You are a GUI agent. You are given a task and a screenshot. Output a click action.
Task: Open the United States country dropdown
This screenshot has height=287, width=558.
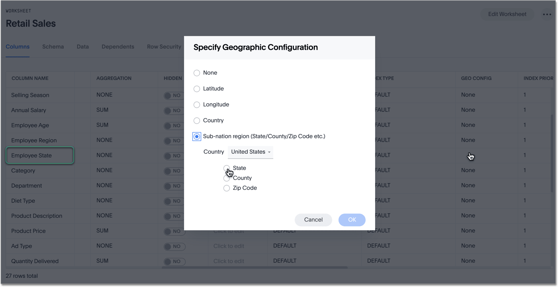(250, 152)
